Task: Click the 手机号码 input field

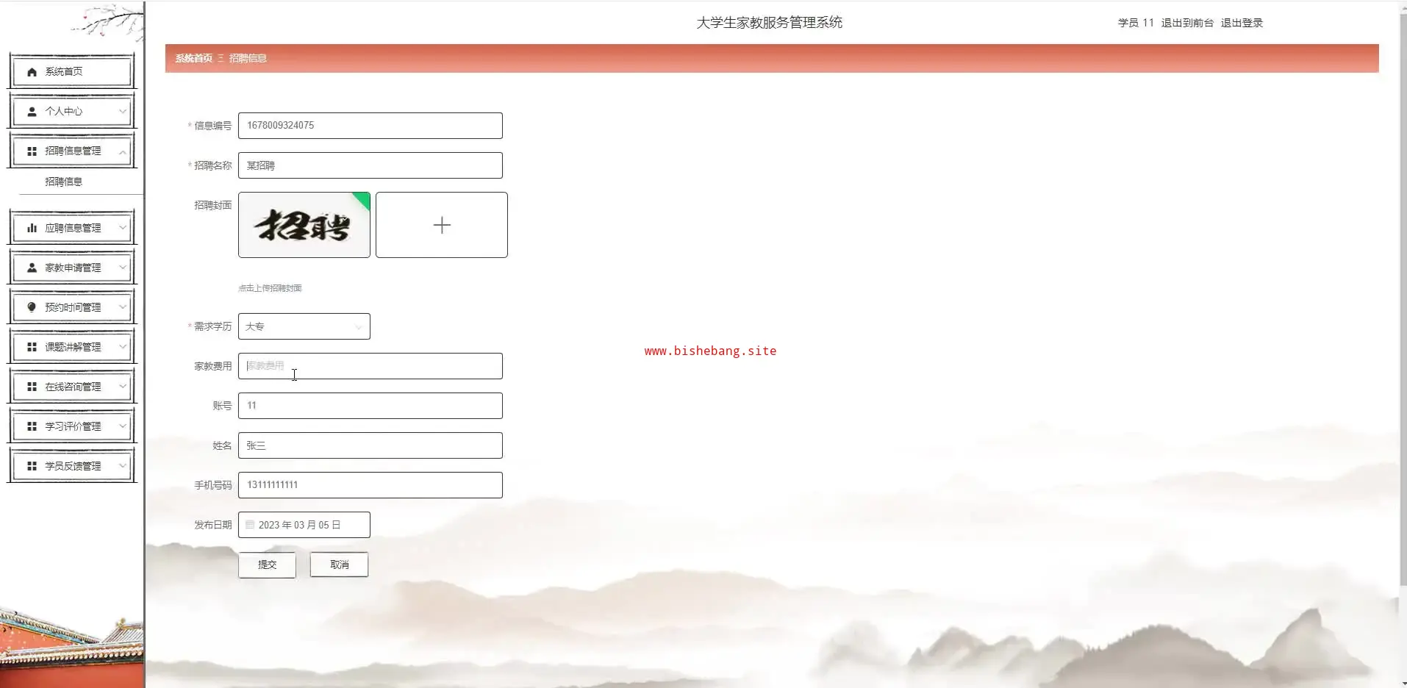Action: pyautogui.click(x=370, y=485)
